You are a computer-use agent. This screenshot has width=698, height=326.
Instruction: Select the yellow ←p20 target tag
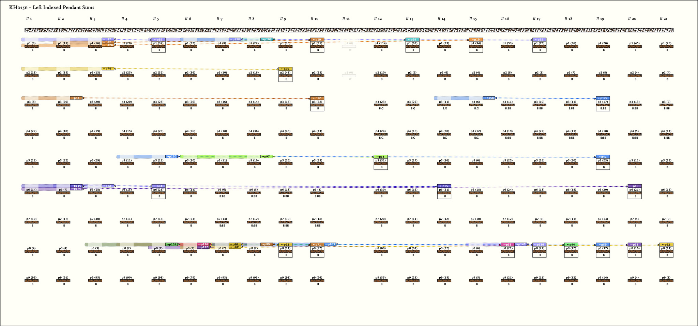(x=285, y=69)
